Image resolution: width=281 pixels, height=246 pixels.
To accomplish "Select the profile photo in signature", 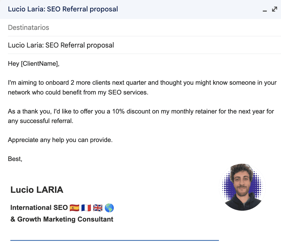I will click(x=242, y=187).
